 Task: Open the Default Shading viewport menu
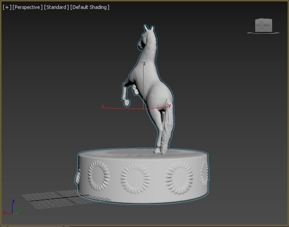[x=90, y=7]
